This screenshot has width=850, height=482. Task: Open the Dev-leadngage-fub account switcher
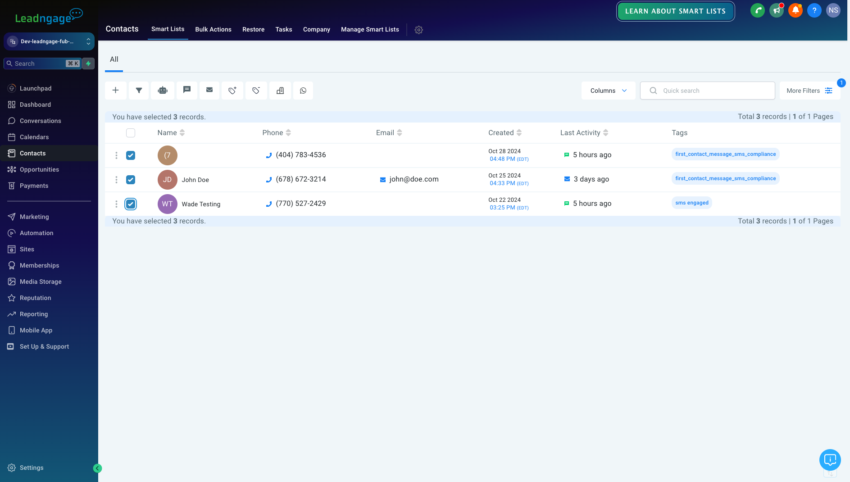coord(49,41)
